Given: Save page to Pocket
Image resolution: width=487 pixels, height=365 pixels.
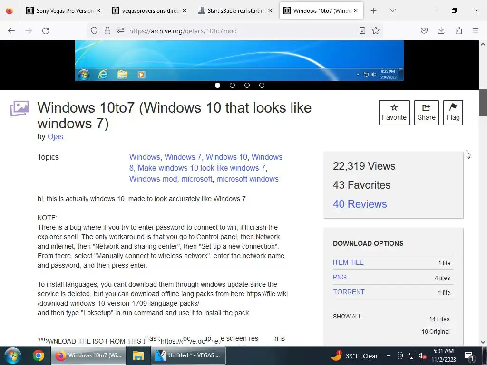Looking at the screenshot, I should pos(424,31).
